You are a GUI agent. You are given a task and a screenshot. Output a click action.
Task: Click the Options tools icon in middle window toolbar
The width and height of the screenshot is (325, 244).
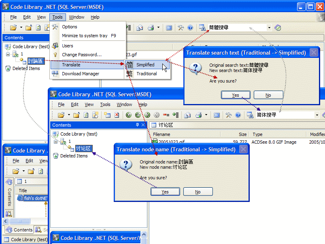pyautogui.click(x=228, y=115)
